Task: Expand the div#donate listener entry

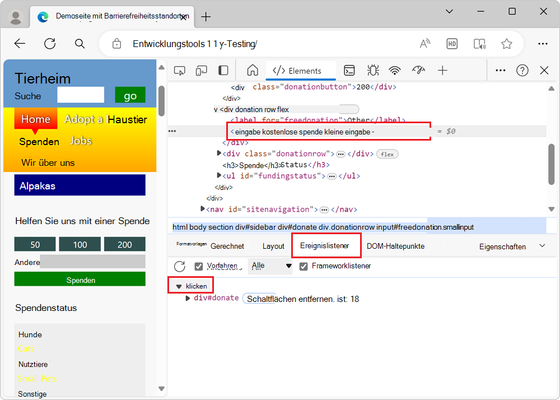Action: (x=188, y=297)
